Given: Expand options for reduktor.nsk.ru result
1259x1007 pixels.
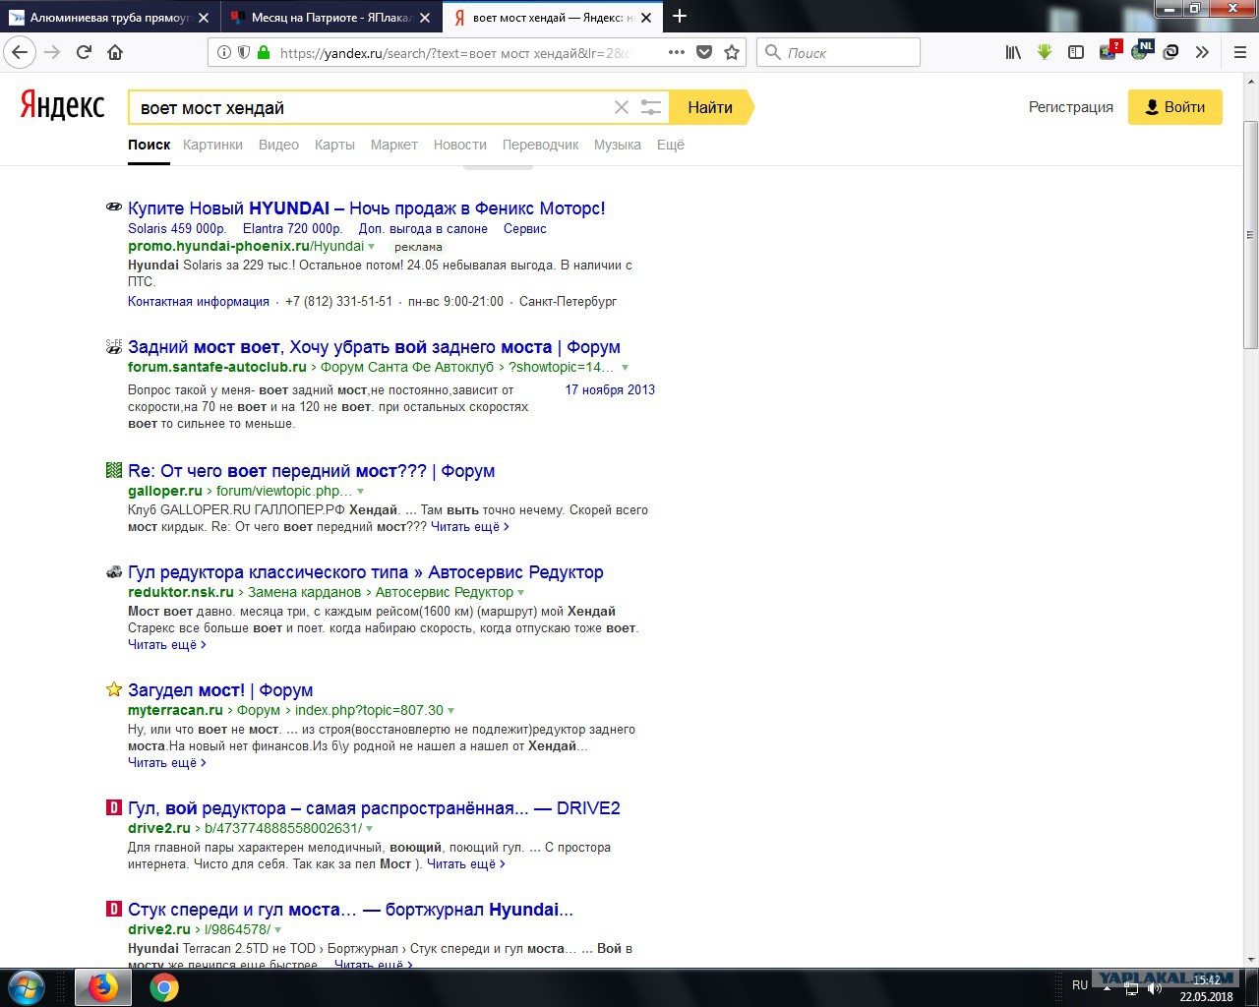Looking at the screenshot, I should click(521, 593).
